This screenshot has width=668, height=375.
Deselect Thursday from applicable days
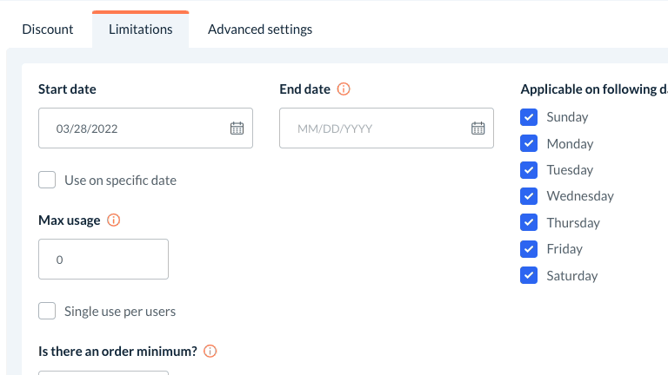(x=528, y=223)
